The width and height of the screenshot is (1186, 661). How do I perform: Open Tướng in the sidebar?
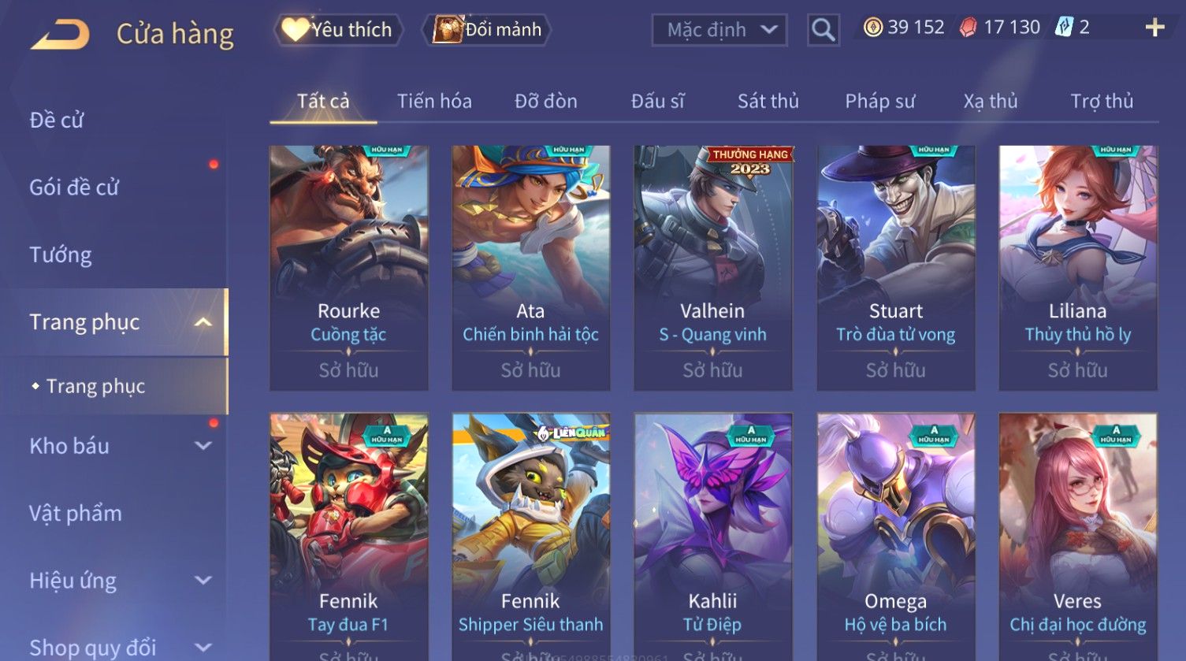(x=61, y=254)
